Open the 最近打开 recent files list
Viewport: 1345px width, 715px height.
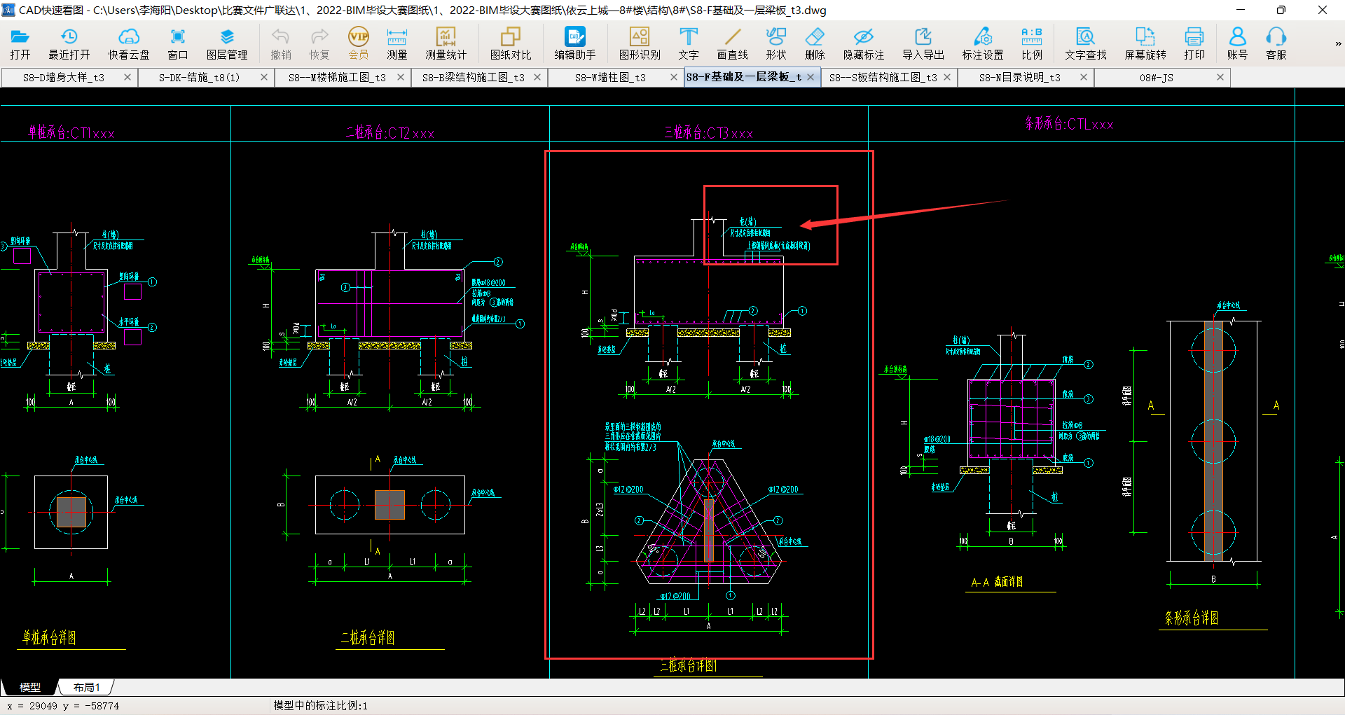[x=69, y=43]
